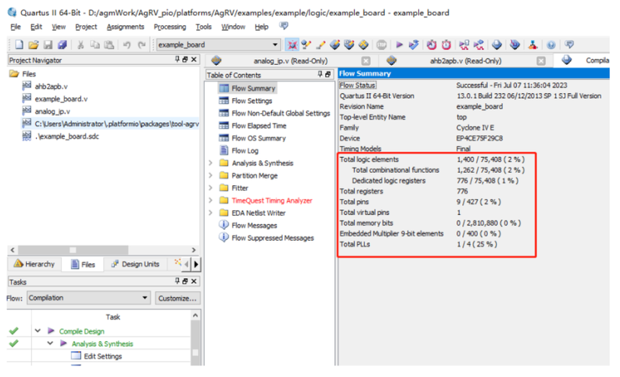Click Start Analysis & Synthesis toolbar icon
The height and width of the screenshot is (377, 620).
tap(414, 45)
